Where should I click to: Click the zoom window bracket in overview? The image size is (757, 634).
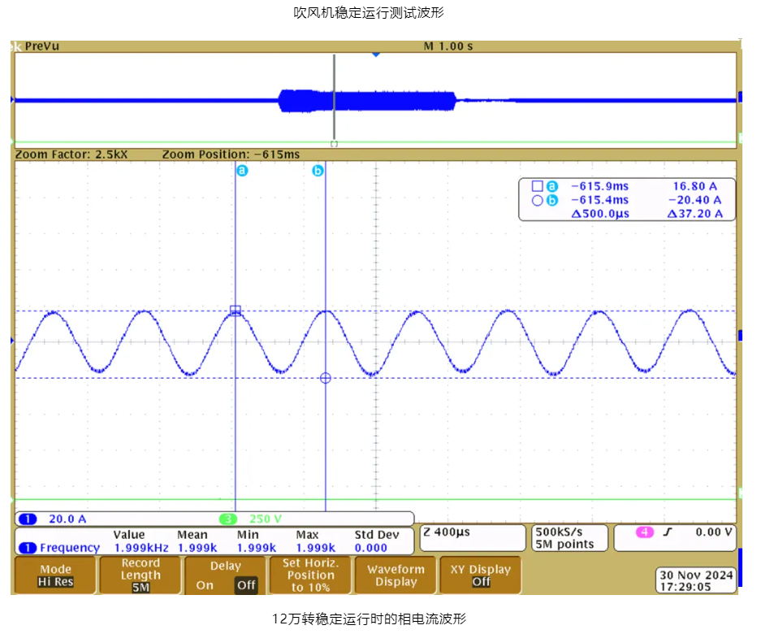pyautogui.click(x=334, y=144)
